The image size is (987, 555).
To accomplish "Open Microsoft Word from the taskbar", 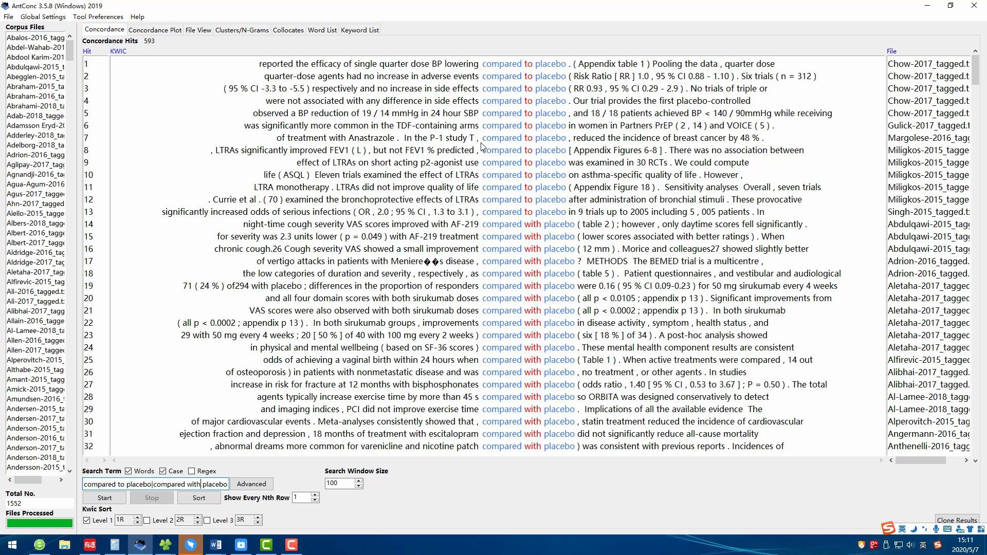I will point(215,545).
